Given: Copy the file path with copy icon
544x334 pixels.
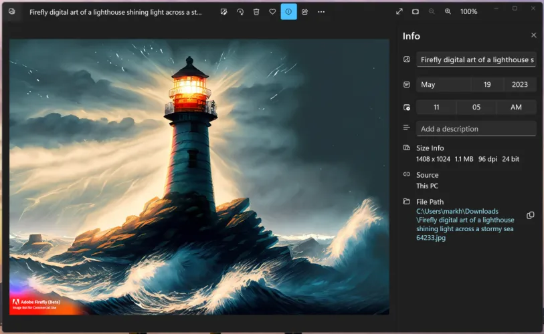Looking at the screenshot, I should point(531,215).
